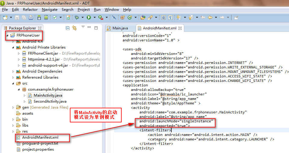Click the New wizard toolbar icon
The image size is (289, 153).
[5, 17]
